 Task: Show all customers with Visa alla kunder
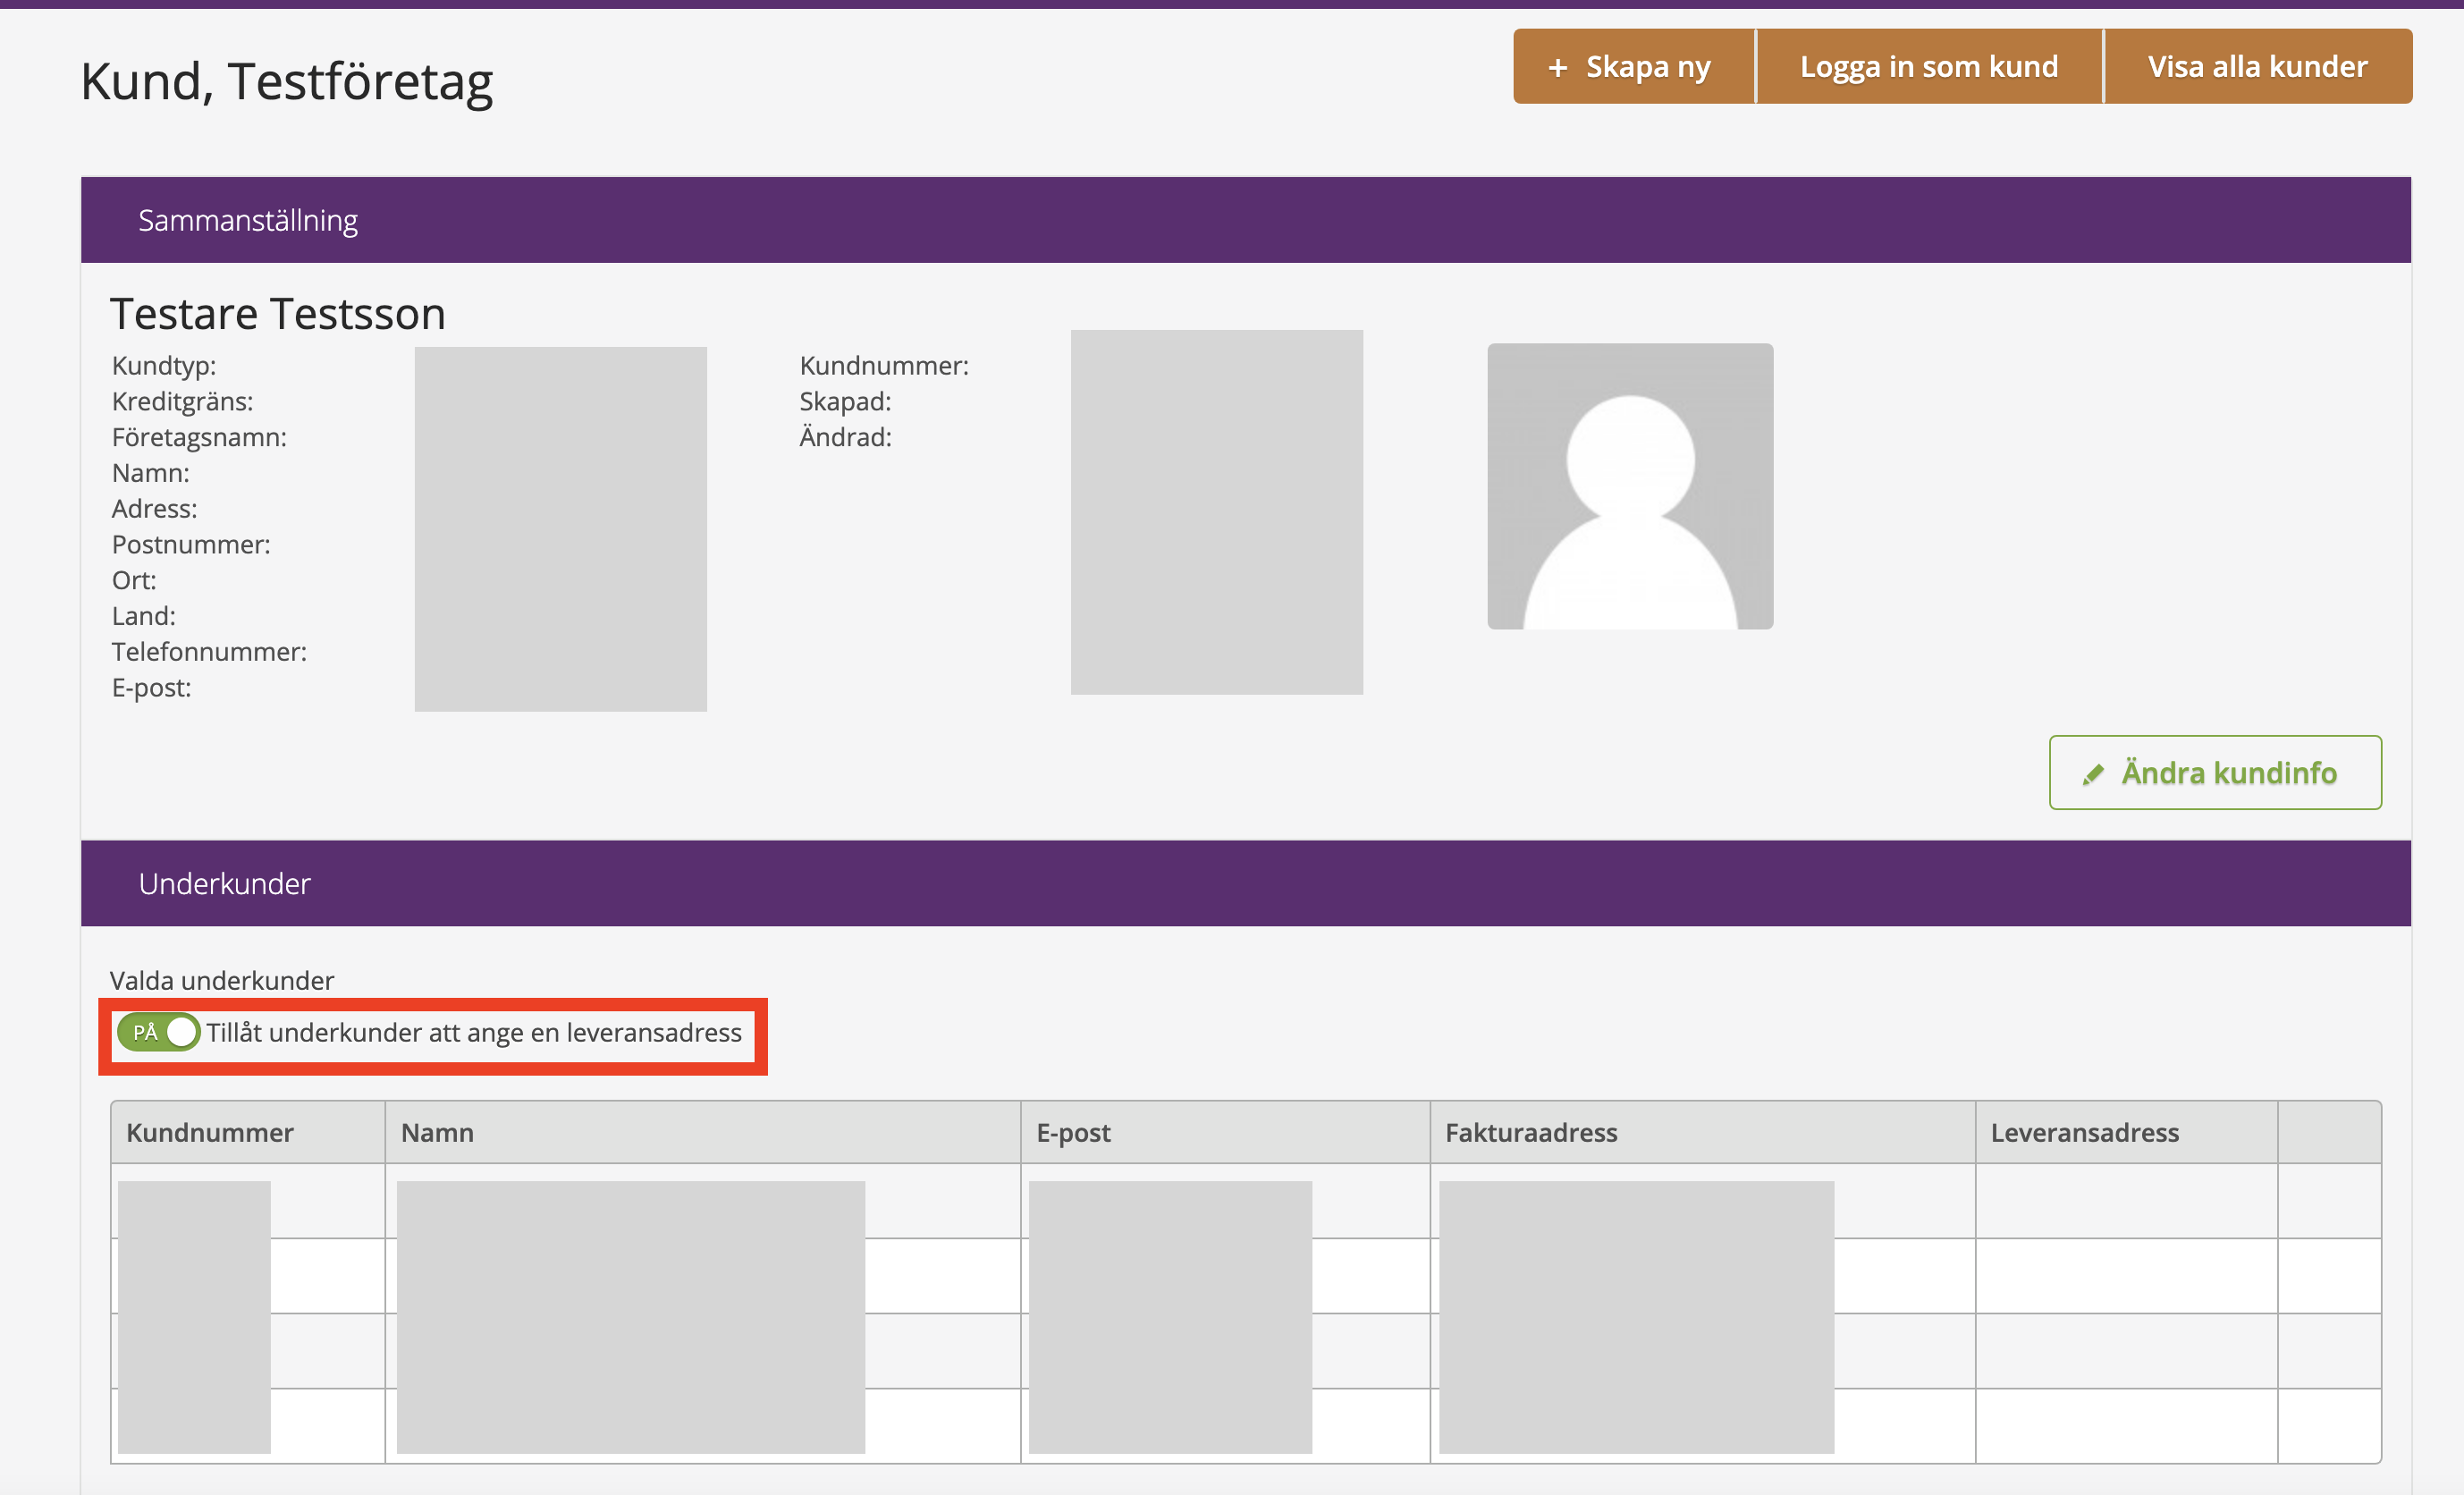(x=2258, y=66)
